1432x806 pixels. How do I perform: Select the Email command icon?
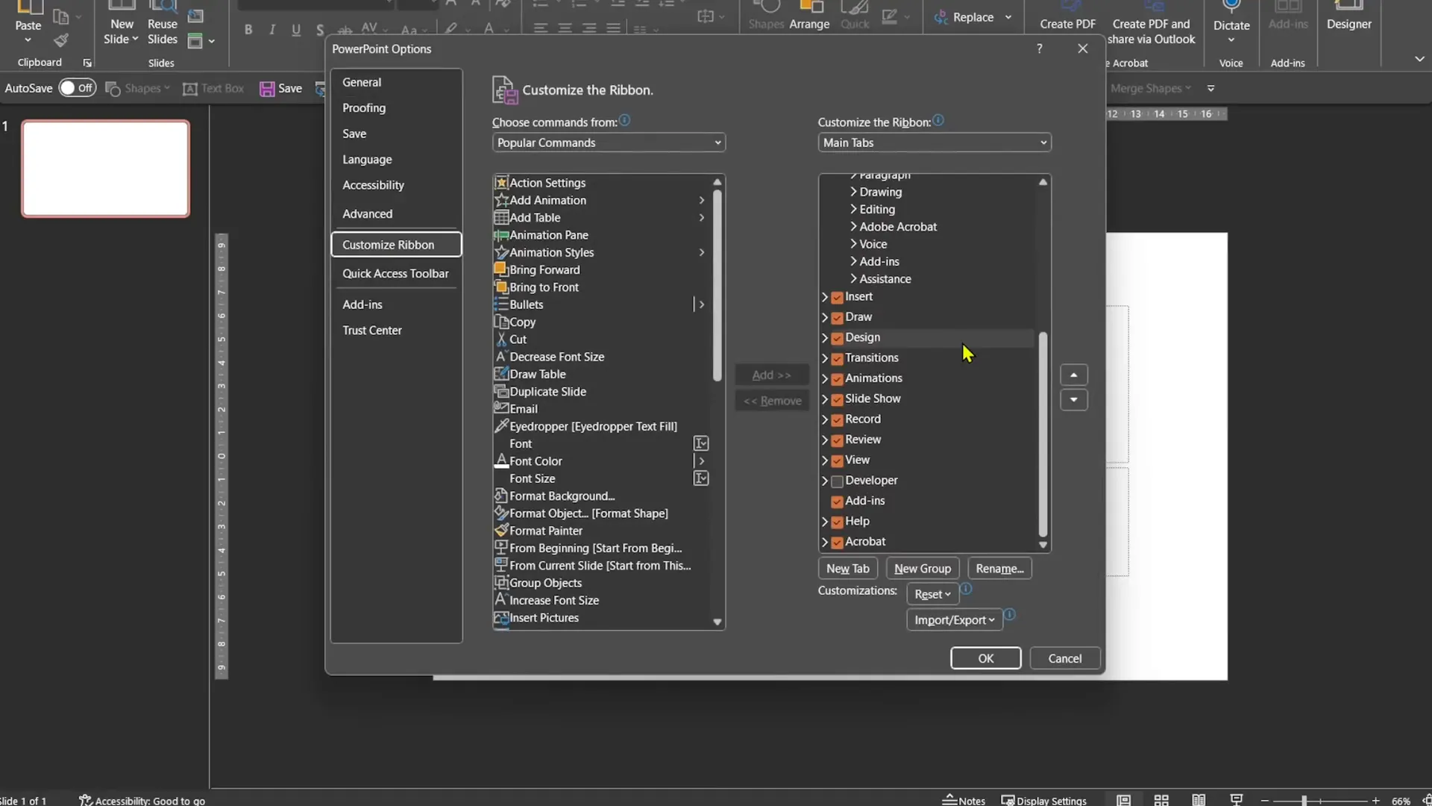click(x=501, y=408)
